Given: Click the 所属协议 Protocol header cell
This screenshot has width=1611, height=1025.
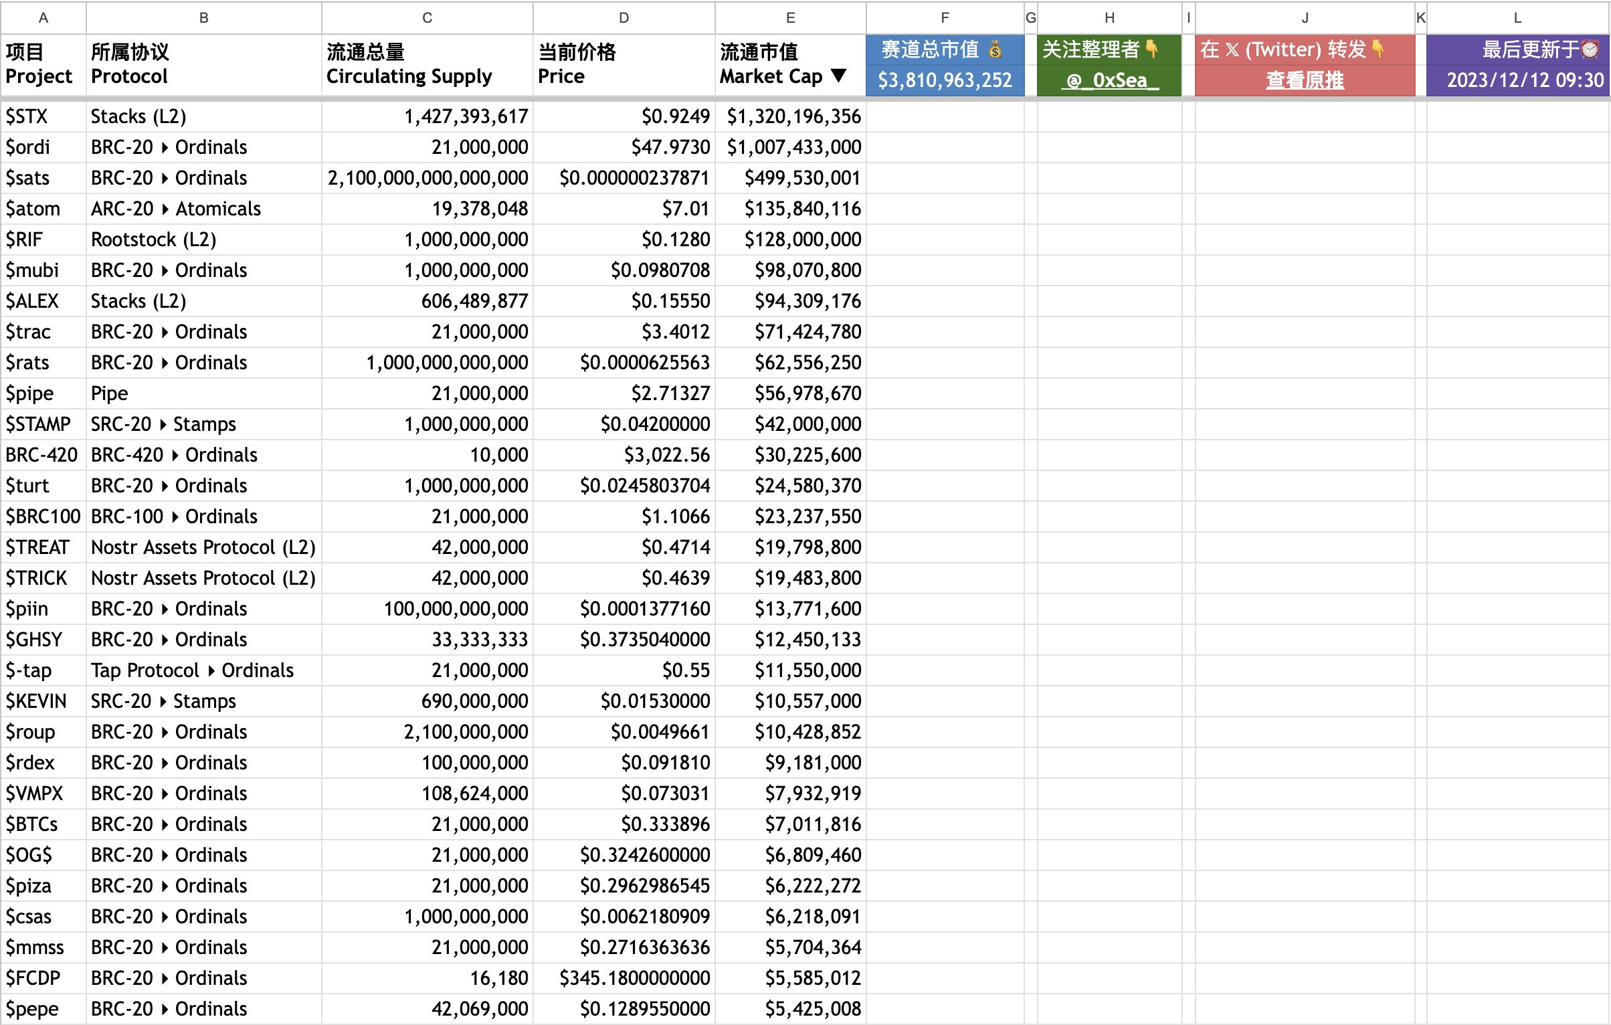Looking at the screenshot, I should [204, 65].
